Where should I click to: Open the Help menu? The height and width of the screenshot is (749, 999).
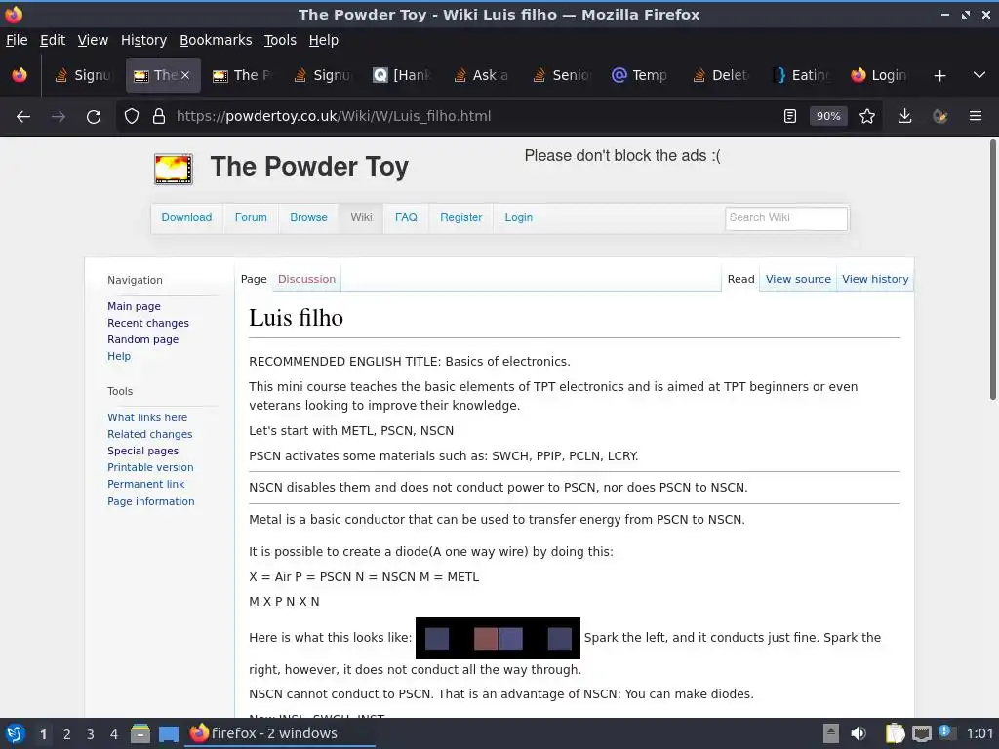[324, 40]
